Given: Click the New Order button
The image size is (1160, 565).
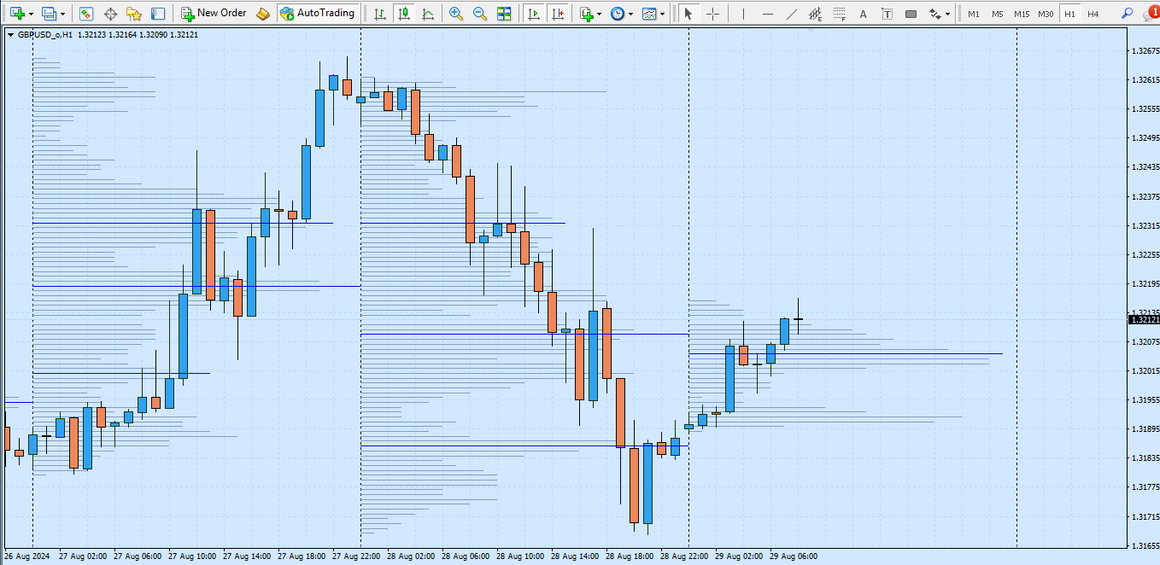Looking at the screenshot, I should (x=214, y=14).
